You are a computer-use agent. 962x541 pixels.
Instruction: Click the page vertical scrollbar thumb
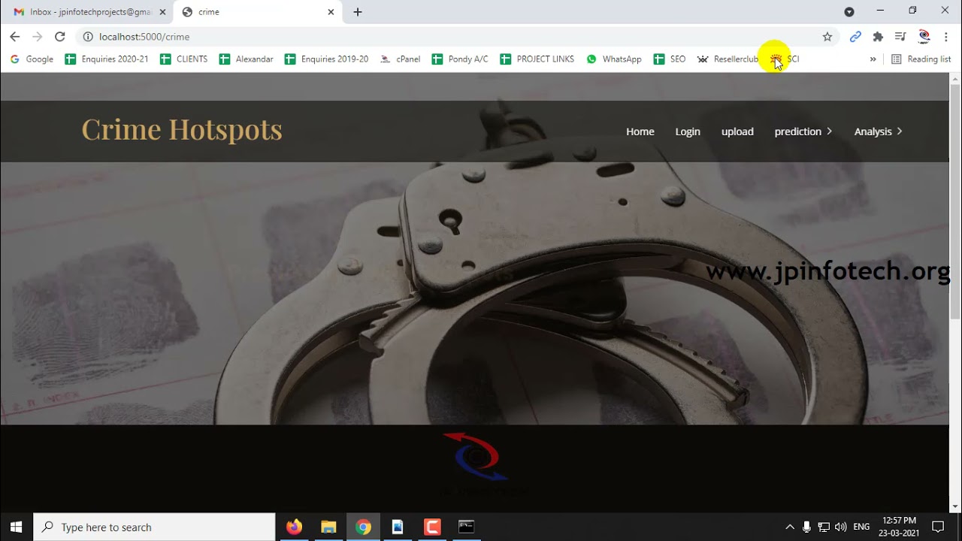(x=955, y=203)
